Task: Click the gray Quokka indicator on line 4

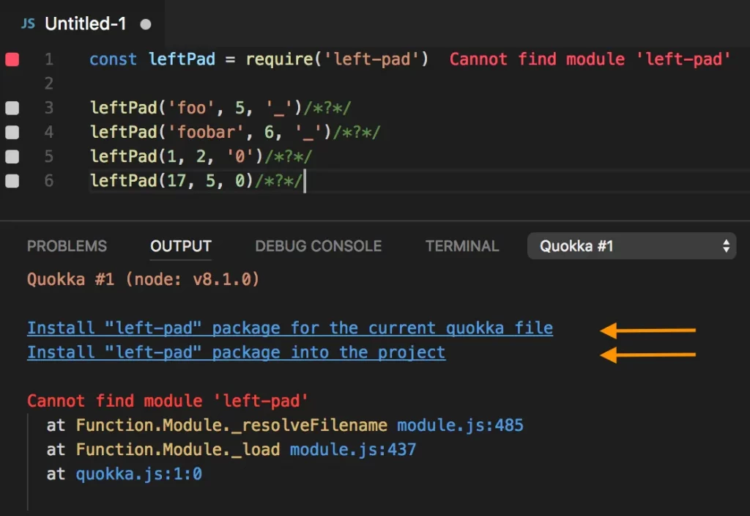Action: (12, 132)
